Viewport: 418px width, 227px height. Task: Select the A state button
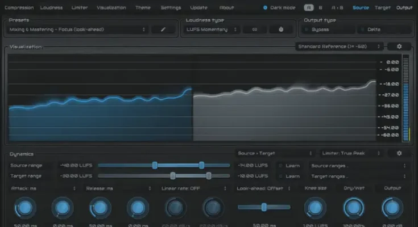point(308,8)
